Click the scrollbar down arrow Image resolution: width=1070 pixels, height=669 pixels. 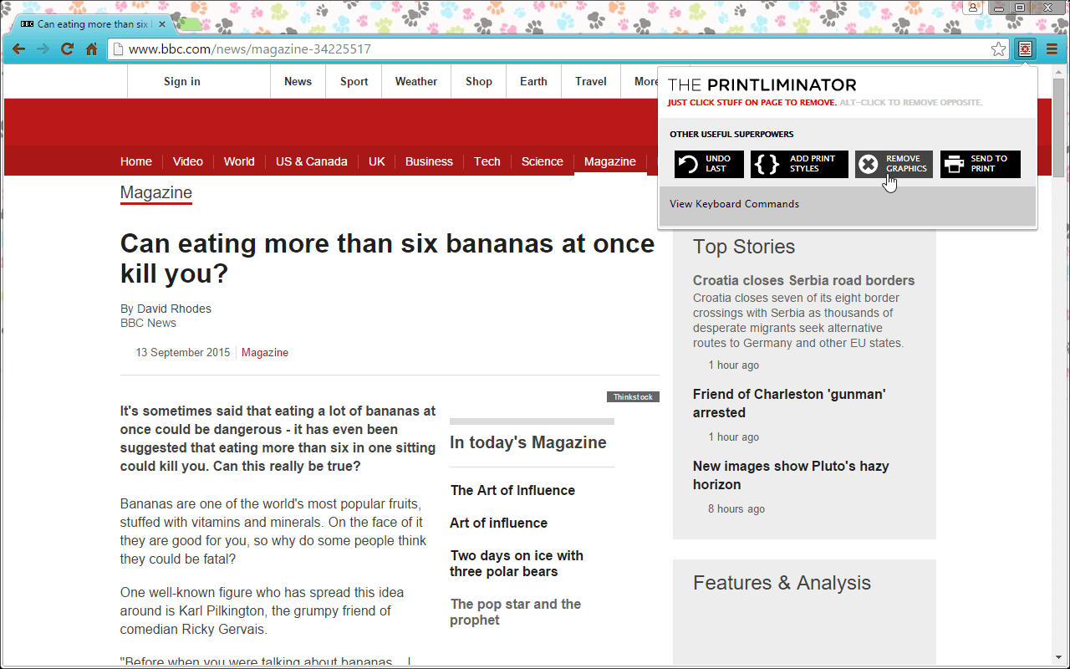(1059, 660)
